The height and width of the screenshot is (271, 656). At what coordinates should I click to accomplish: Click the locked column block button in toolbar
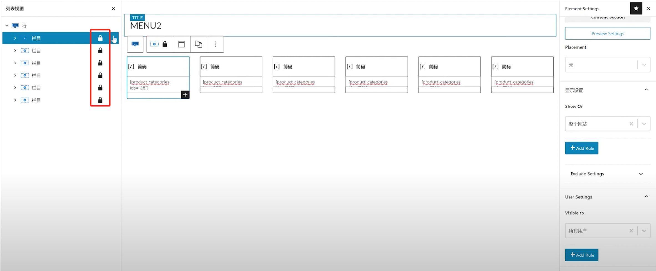click(159, 44)
